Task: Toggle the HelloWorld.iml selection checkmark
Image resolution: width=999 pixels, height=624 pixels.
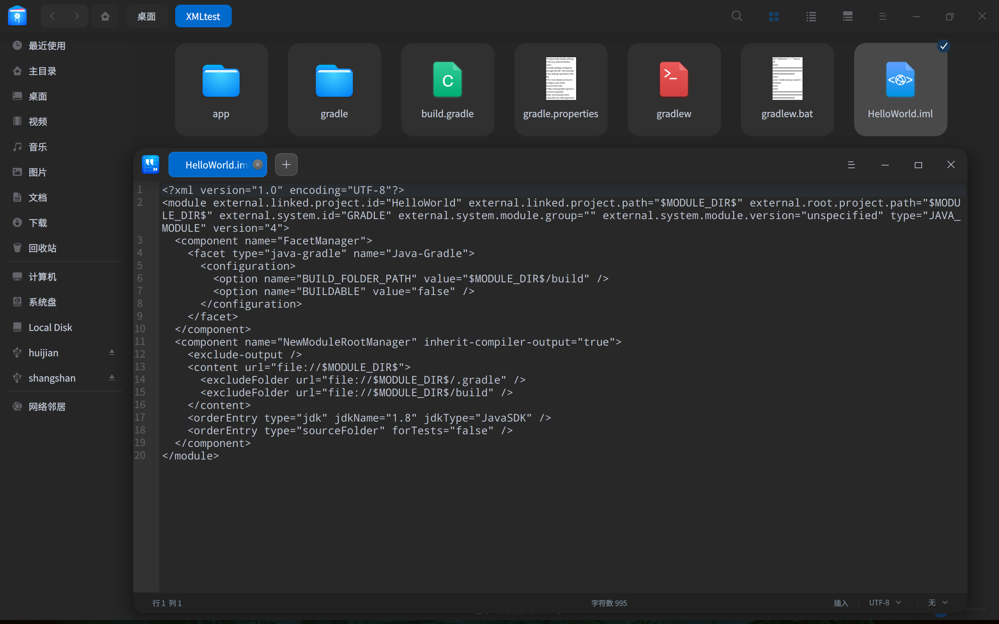Action: pos(943,46)
